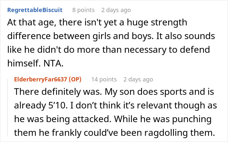Viewport: 228px width, 142px height.
Task: Click the "8 points" score label
Action: 83,10
